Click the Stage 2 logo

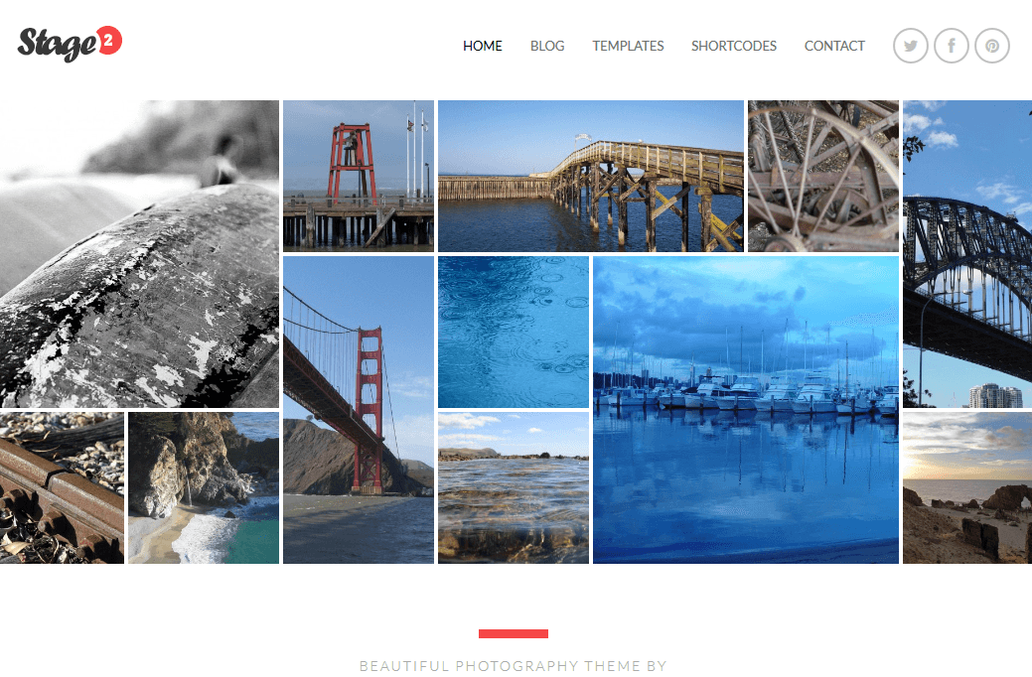pos(70,44)
